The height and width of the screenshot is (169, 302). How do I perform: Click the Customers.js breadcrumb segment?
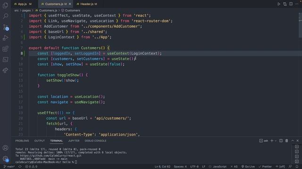click(x=46, y=10)
